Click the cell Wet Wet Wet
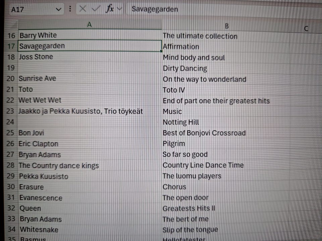 point(90,100)
